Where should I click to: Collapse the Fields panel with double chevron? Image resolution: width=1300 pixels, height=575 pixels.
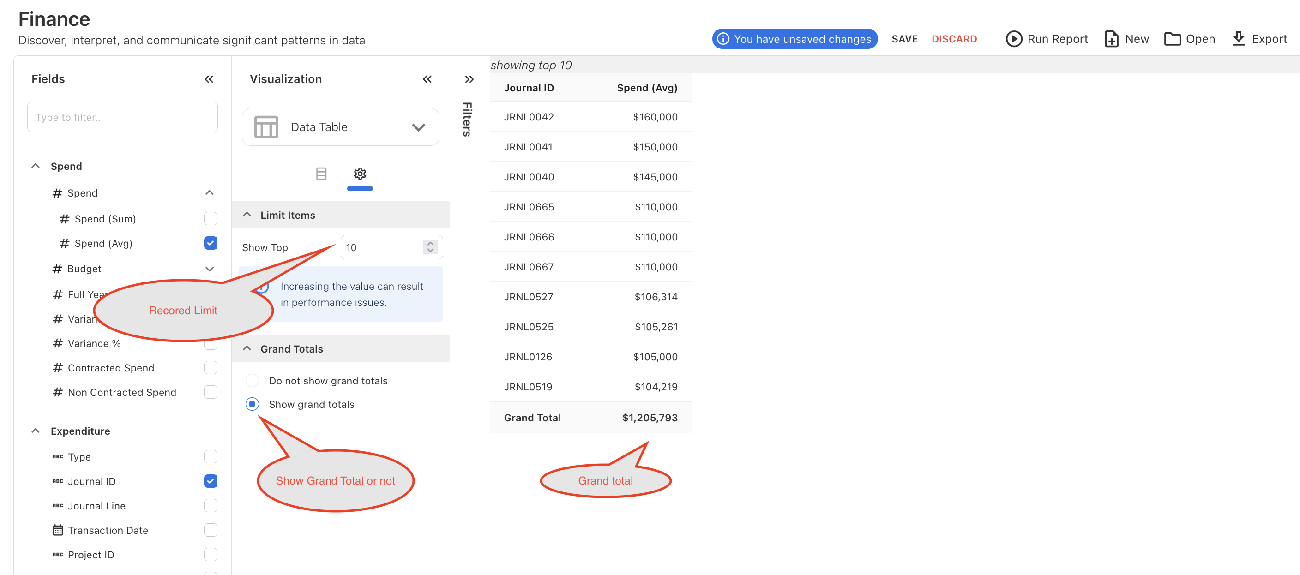pos(209,79)
